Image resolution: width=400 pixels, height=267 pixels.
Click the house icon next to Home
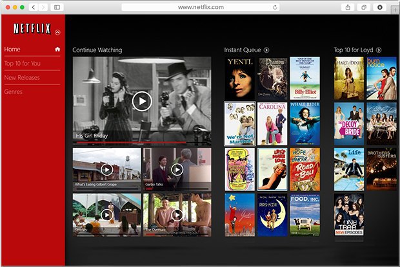(x=57, y=49)
